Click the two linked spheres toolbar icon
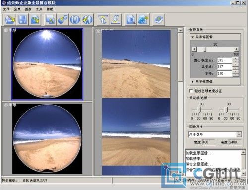 [62, 19]
